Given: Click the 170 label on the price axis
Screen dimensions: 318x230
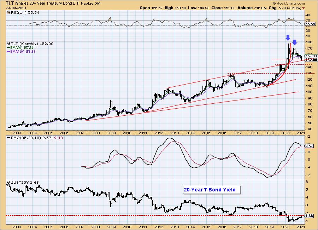Looking at the screenshot, I should [x=309, y=48].
